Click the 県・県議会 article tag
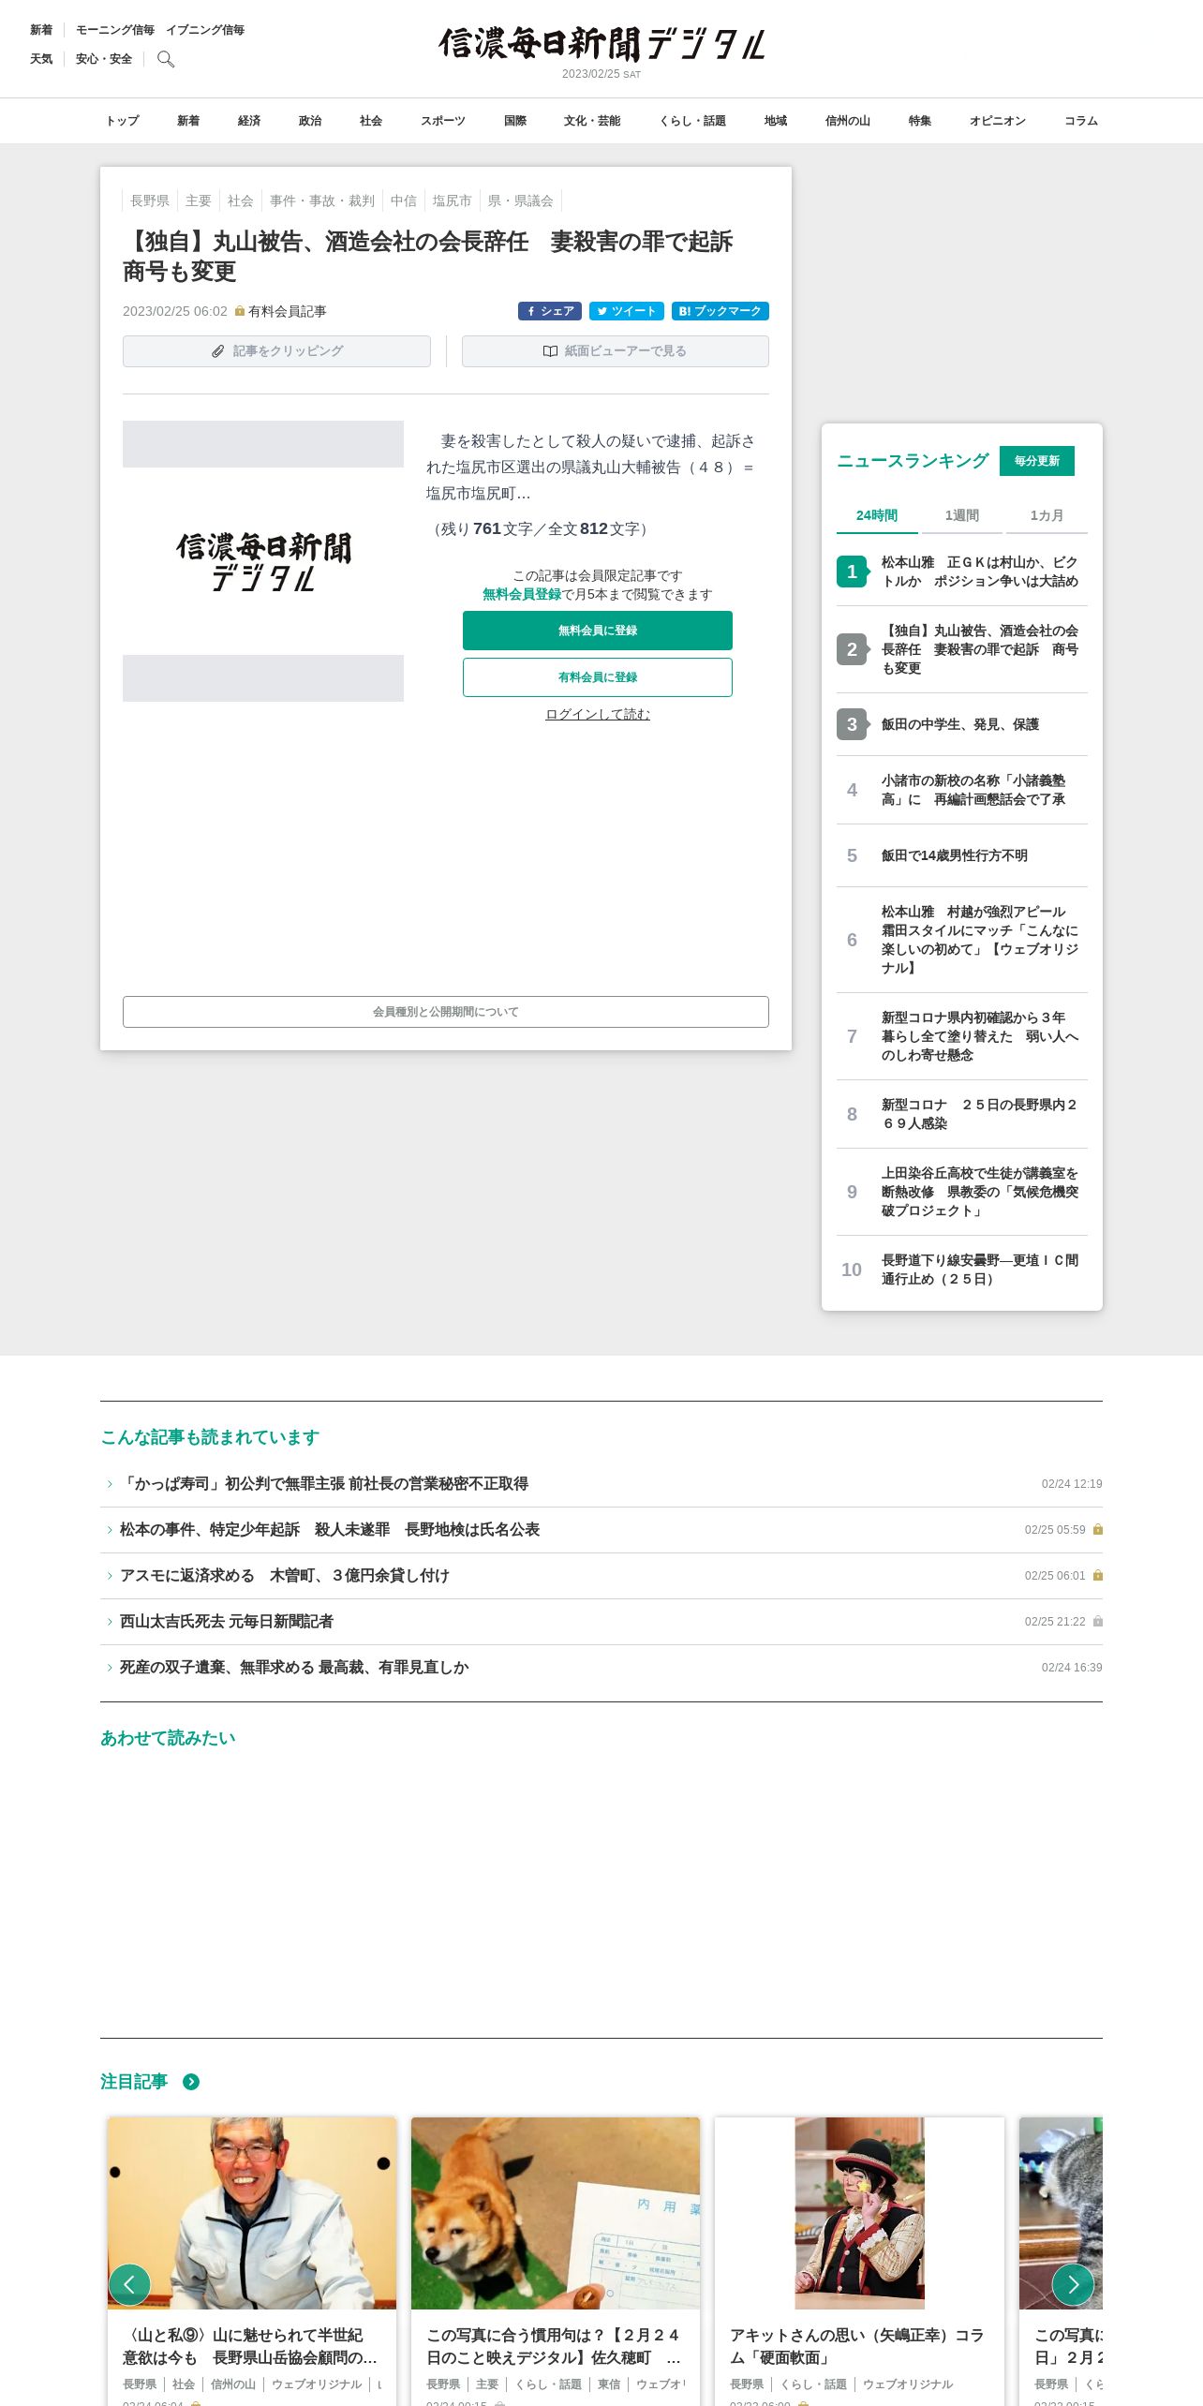Viewport: 1203px width, 2406px height. (x=521, y=200)
